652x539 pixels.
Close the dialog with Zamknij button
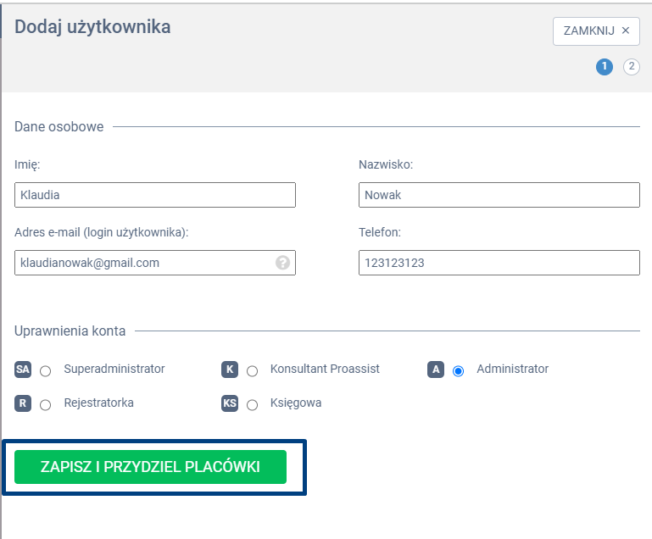coord(596,31)
